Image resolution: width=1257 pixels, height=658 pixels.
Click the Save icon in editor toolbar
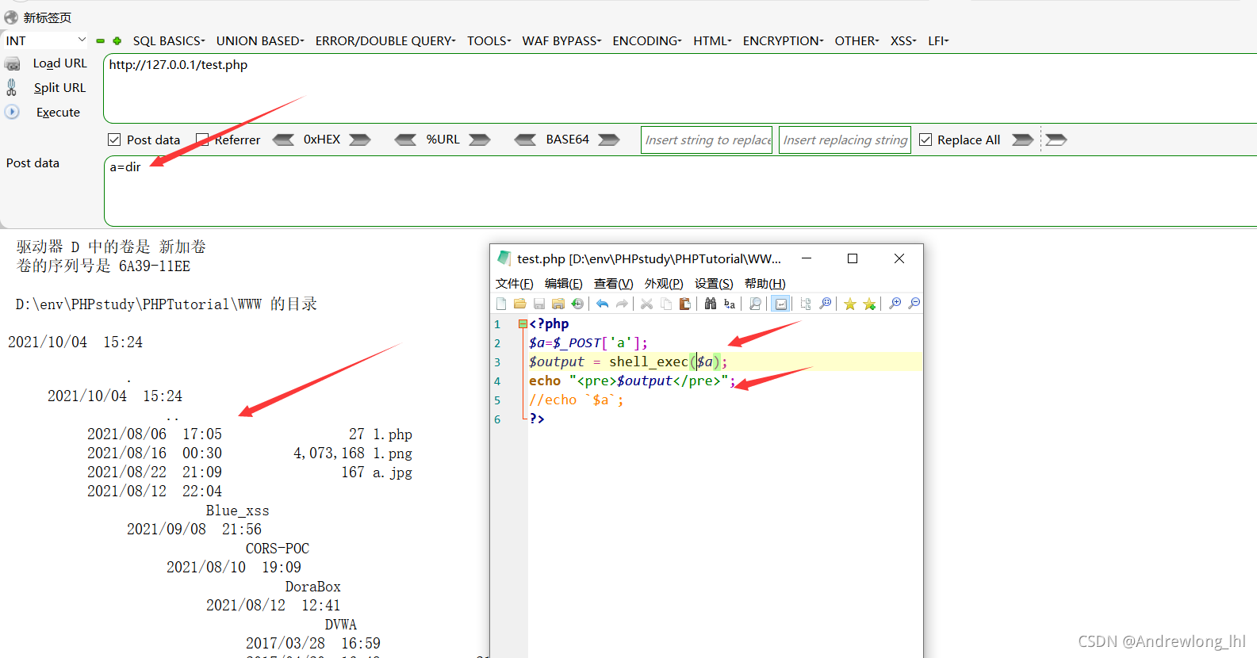tap(539, 304)
